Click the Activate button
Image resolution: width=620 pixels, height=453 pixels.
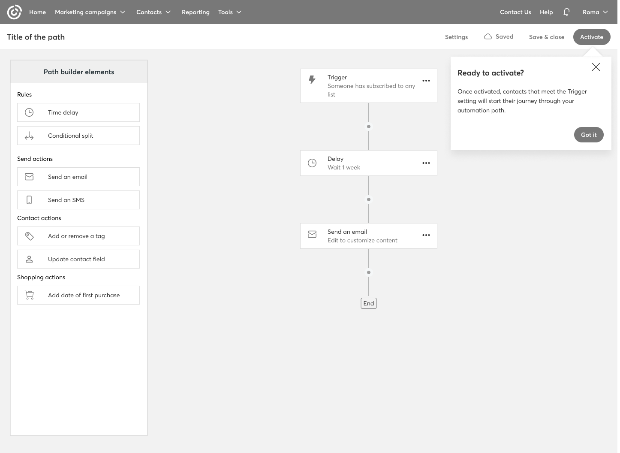click(591, 37)
